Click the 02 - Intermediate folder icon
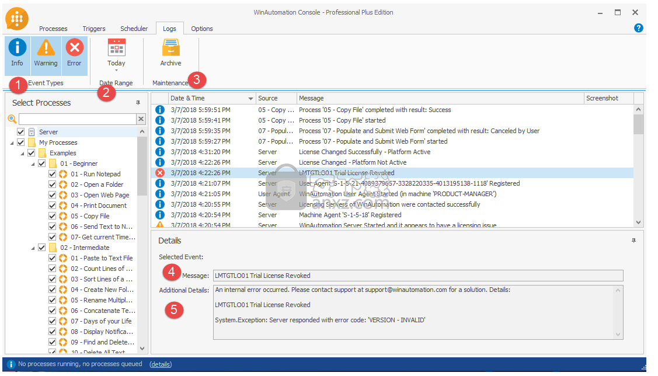The image size is (658, 376). pos(53,247)
